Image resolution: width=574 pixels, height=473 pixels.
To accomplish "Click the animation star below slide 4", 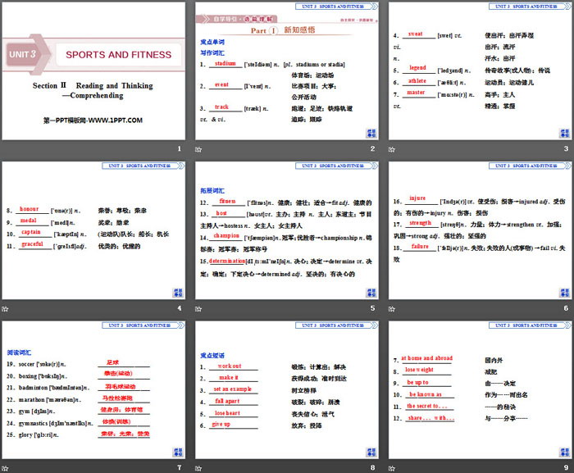I will (5, 309).
